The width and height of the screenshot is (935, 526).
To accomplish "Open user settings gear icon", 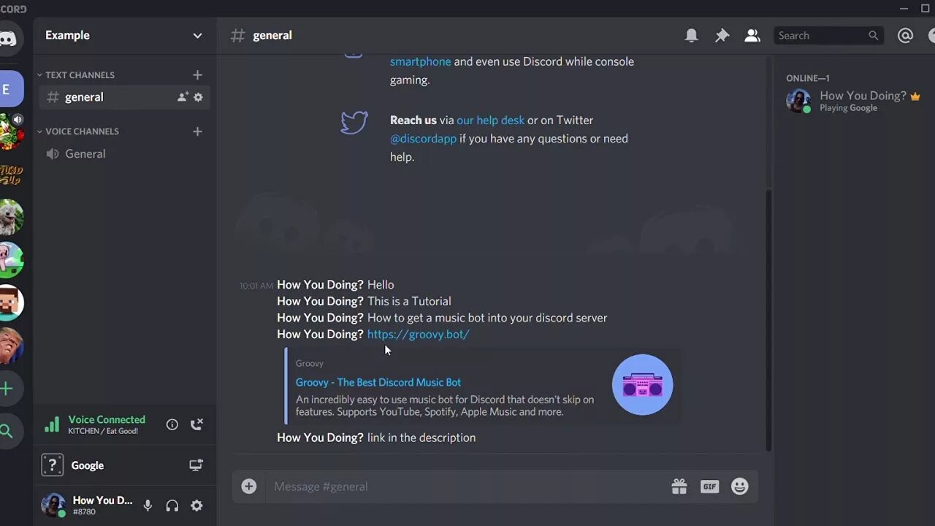I will [x=196, y=506].
